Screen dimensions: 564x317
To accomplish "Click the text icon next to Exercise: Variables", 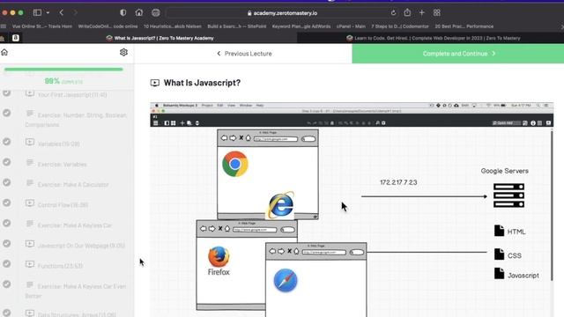I will [x=30, y=162].
